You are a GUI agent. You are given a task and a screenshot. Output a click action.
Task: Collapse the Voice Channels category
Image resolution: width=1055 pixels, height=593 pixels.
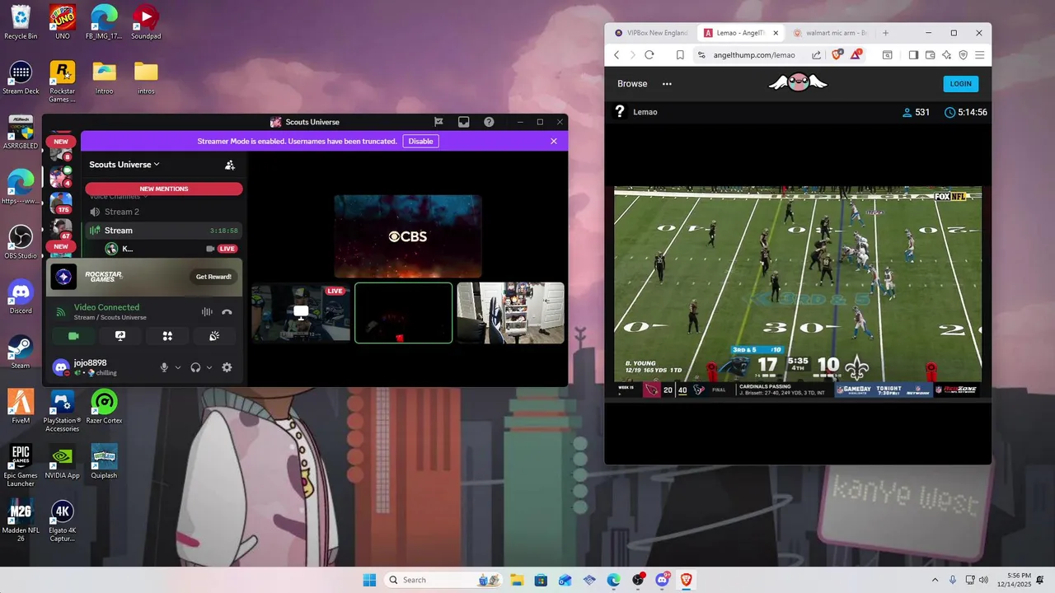pos(118,197)
